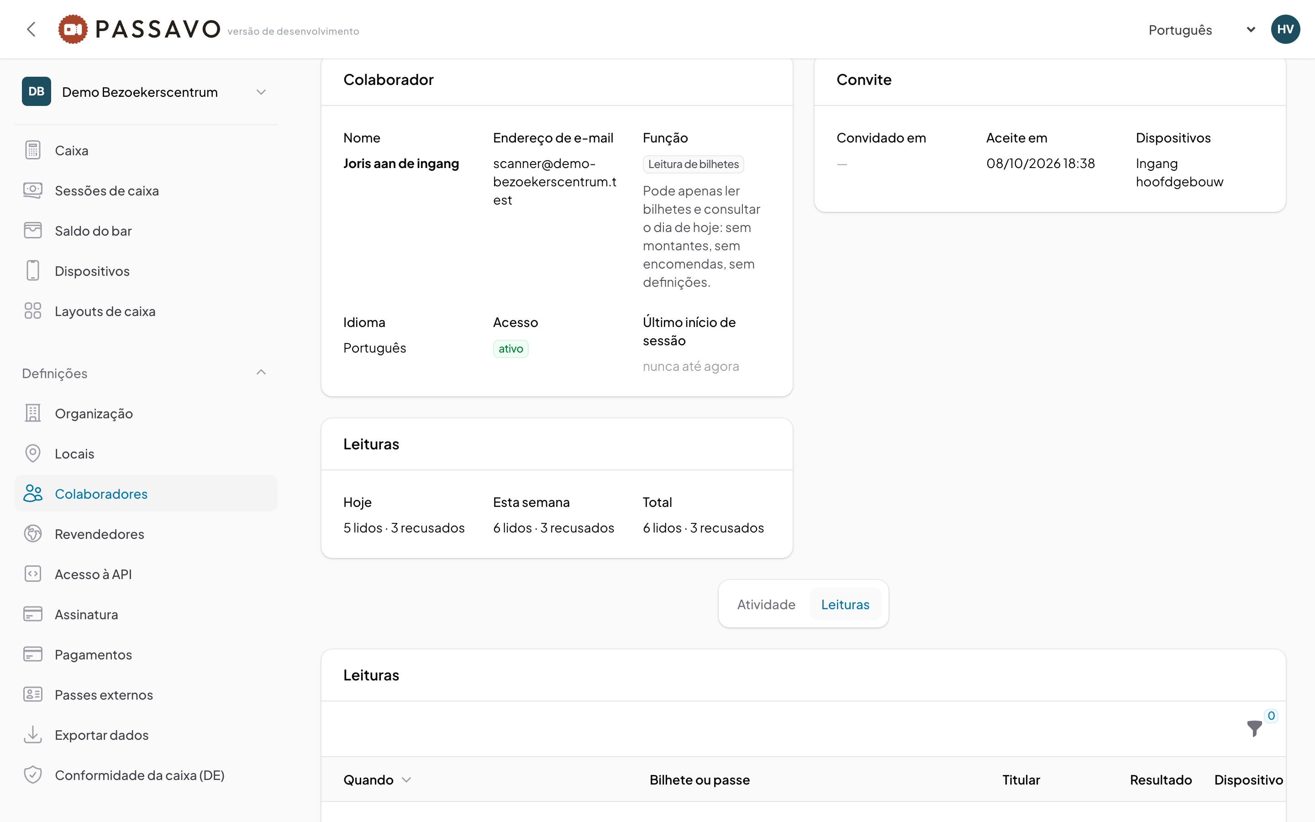The image size is (1315, 822).
Task: Sort by the Quando column chevron
Action: click(406, 780)
